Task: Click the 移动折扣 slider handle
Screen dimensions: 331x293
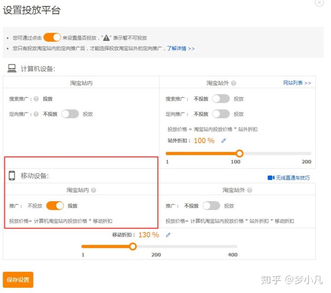Action: click(133, 247)
